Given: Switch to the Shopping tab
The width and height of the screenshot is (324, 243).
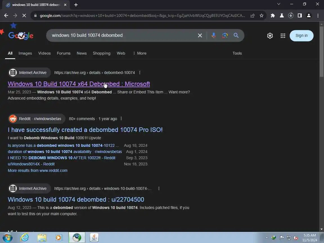Looking at the screenshot, I should [102, 53].
